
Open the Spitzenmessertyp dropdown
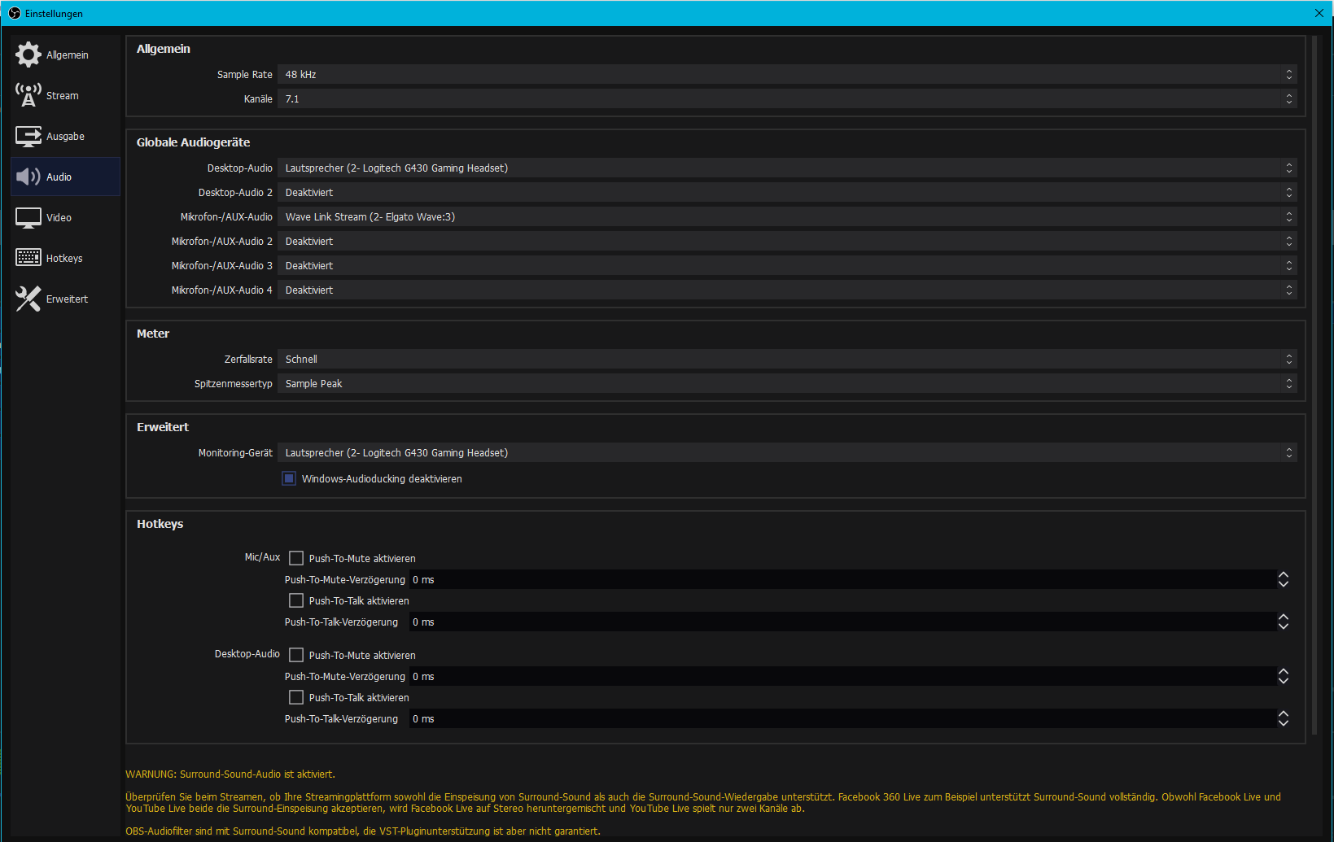(x=787, y=383)
